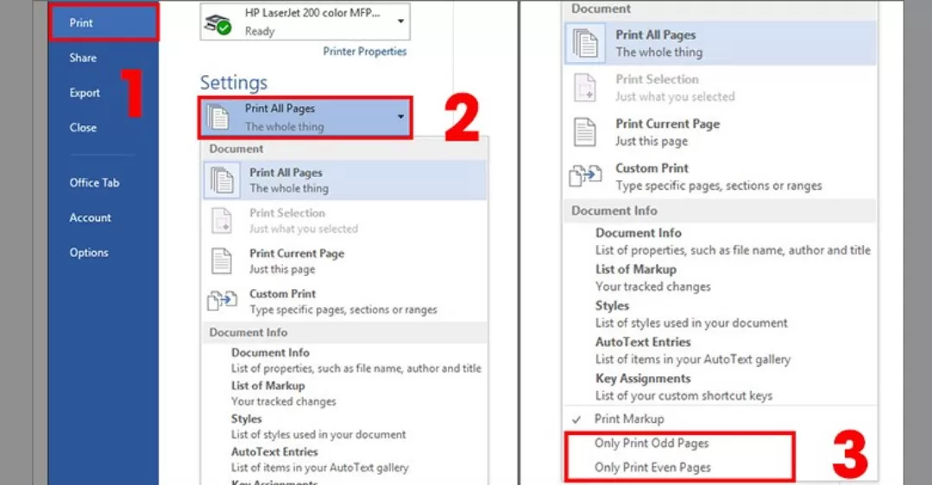Viewport: 932px width, 485px height.
Task: Select the Print tab in the sidebar
Action: [x=82, y=22]
